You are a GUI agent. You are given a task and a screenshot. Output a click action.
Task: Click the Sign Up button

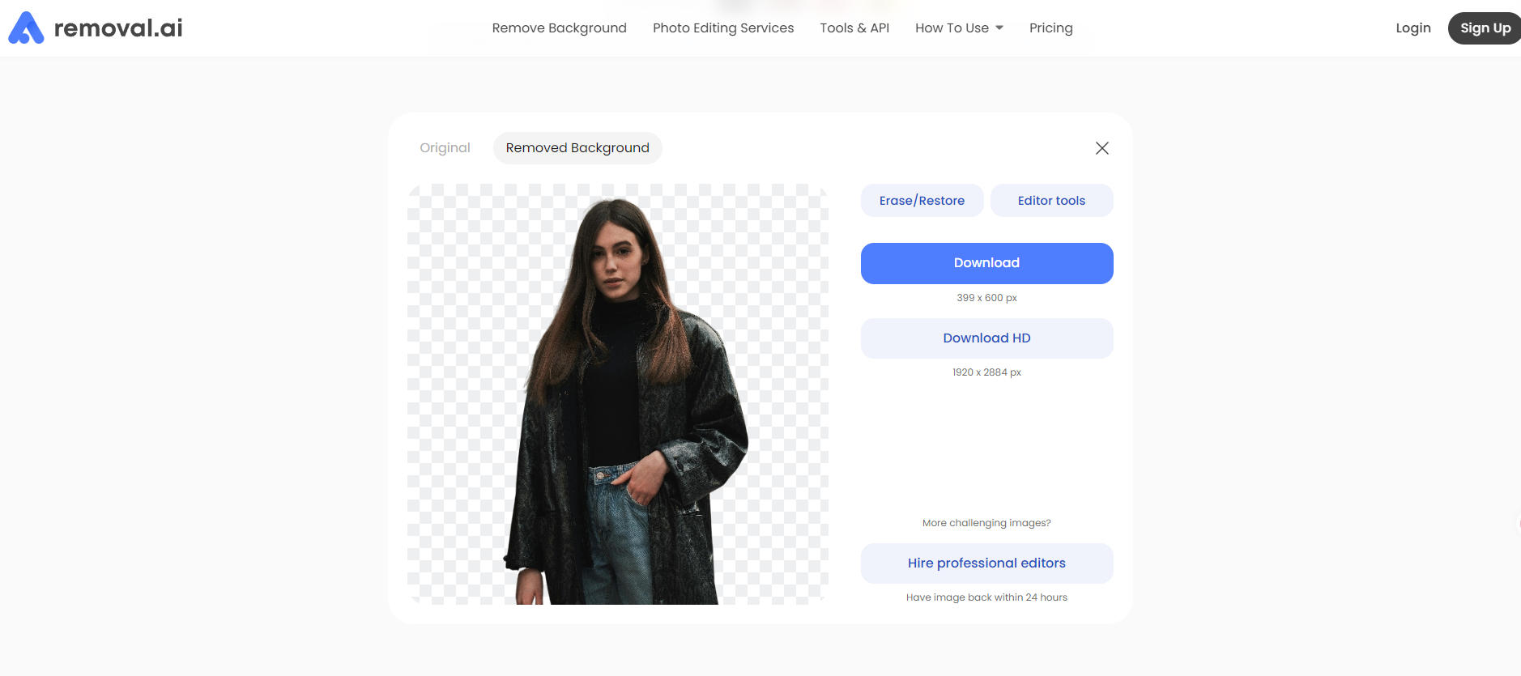pyautogui.click(x=1485, y=28)
